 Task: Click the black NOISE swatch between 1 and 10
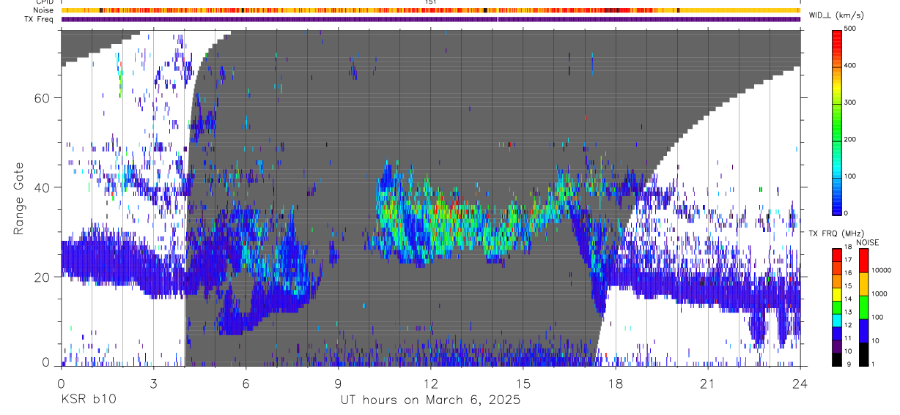click(863, 354)
